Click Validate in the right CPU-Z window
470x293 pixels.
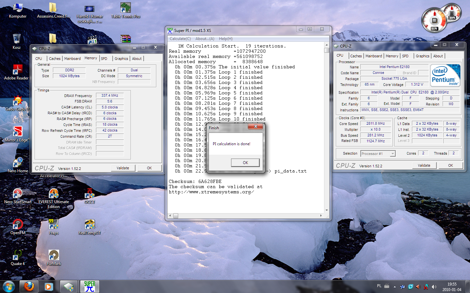point(424,165)
